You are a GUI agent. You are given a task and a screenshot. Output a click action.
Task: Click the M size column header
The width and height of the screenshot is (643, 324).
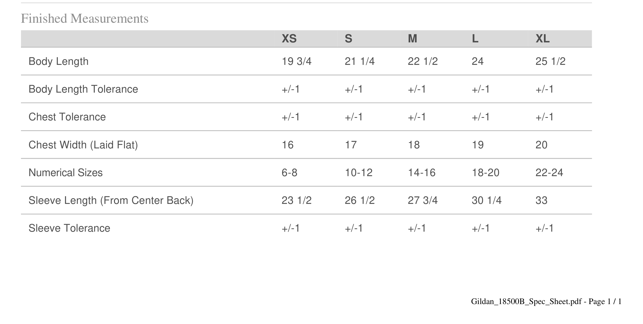412,39
